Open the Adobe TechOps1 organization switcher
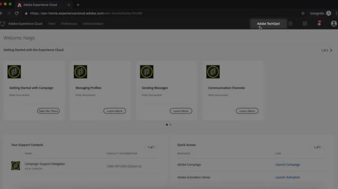Image resolution: width=338 pixels, height=189 pixels. coord(269,24)
